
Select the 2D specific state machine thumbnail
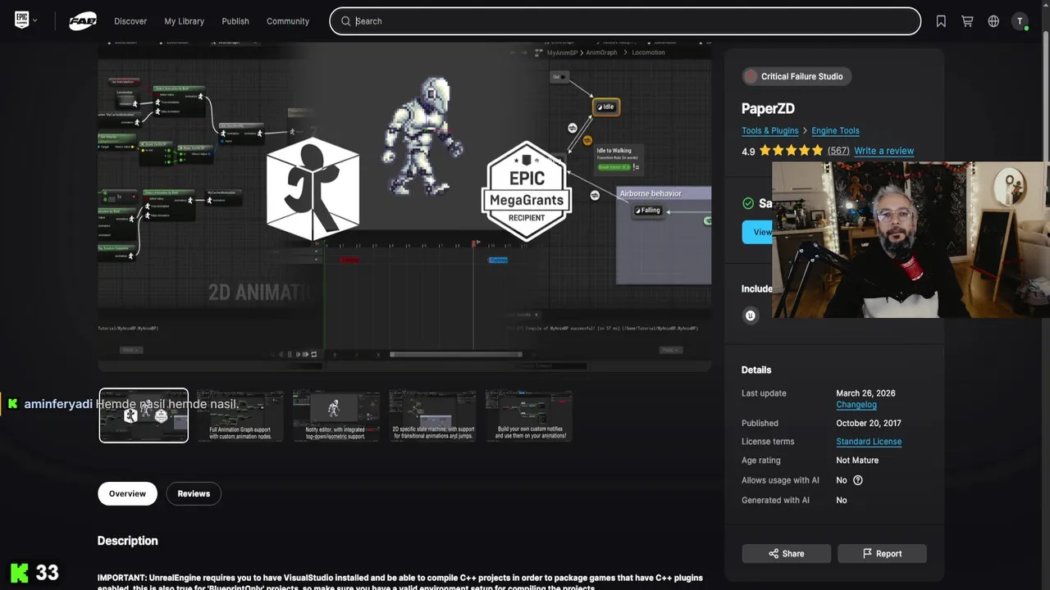[x=432, y=415]
